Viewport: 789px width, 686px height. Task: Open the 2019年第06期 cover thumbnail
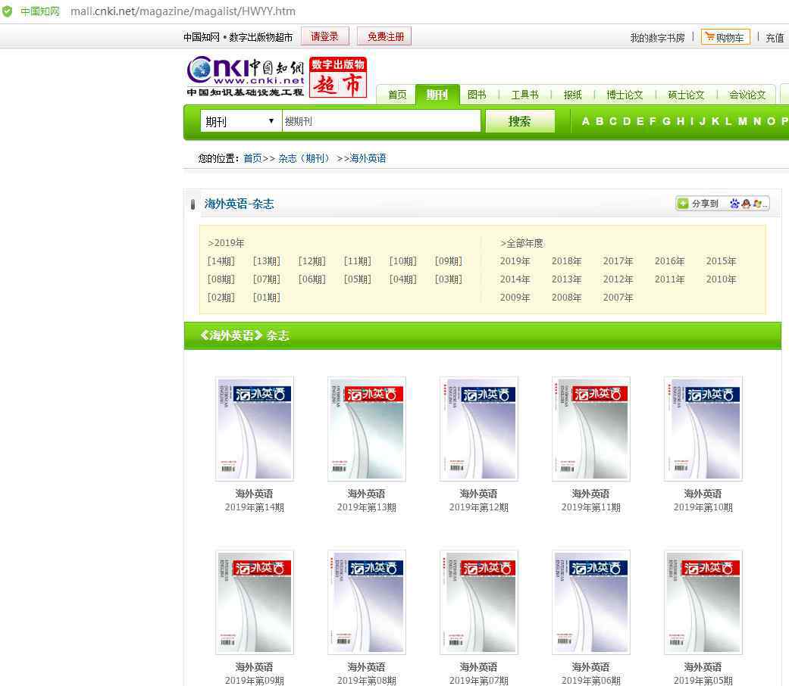click(x=591, y=602)
